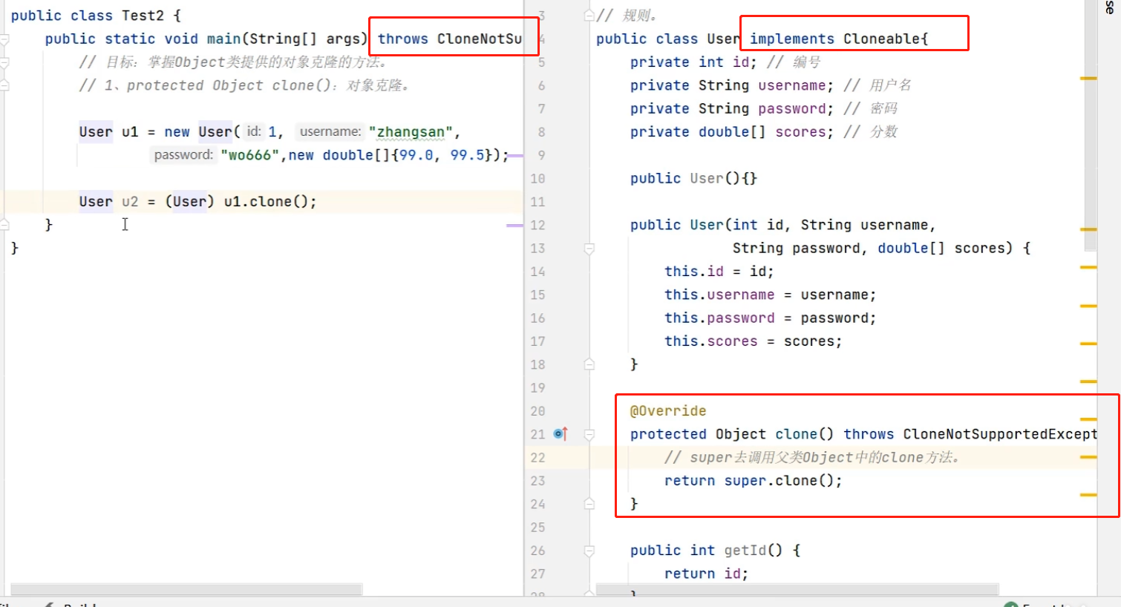Collapse the clone() method at line 21
The width and height of the screenshot is (1121, 607).
589,435
